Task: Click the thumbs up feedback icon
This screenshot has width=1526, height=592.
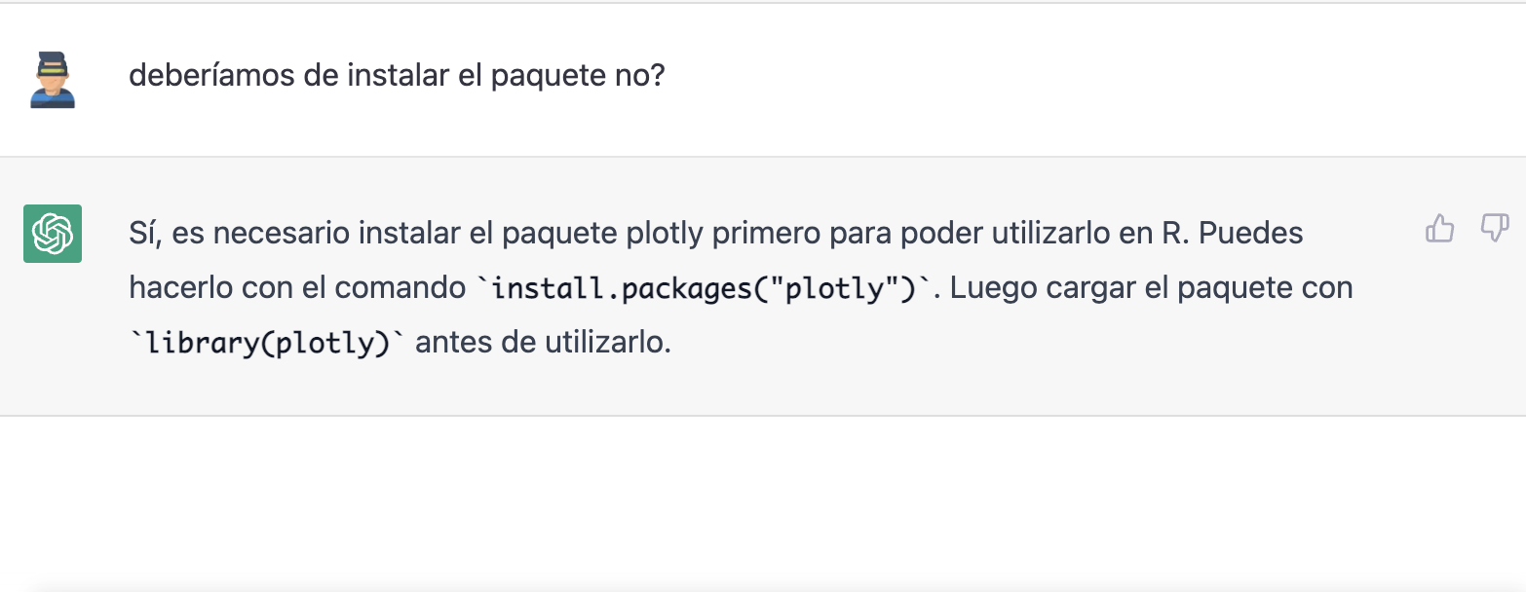Action: 1439,229
